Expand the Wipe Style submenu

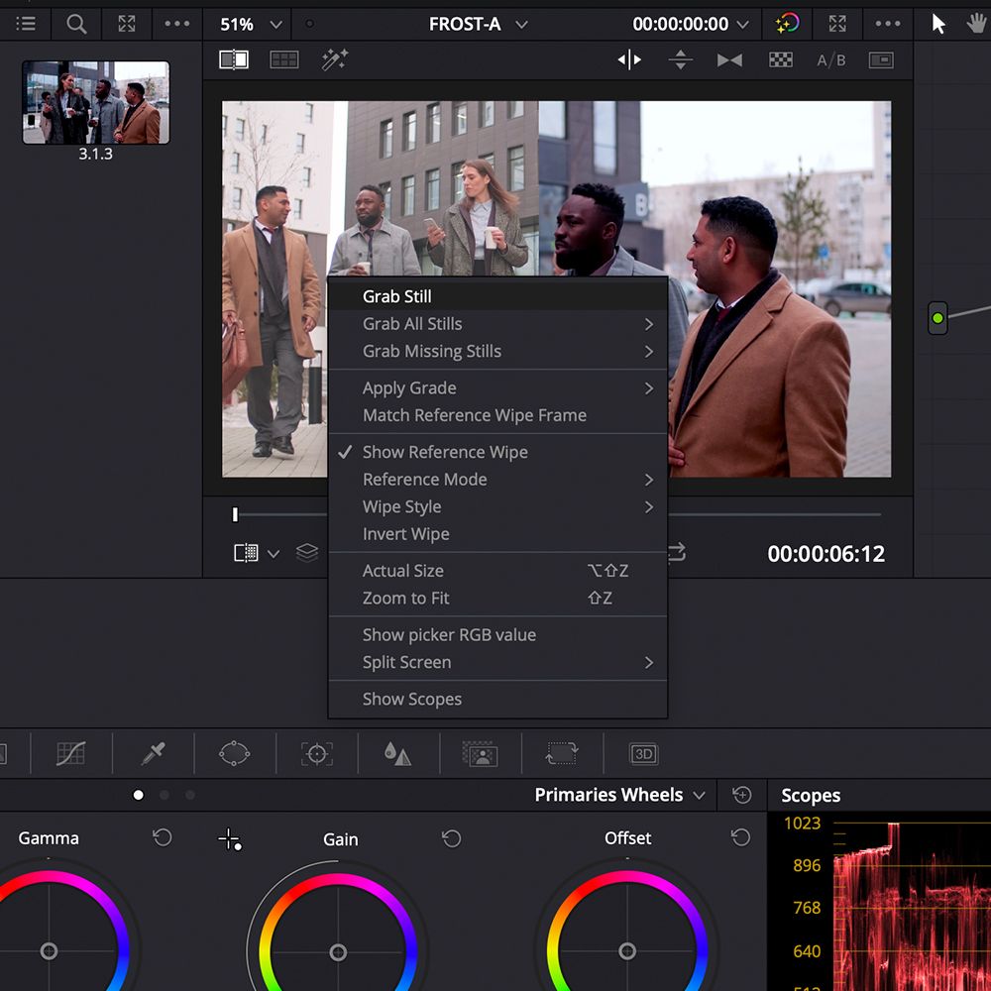pyautogui.click(x=402, y=506)
